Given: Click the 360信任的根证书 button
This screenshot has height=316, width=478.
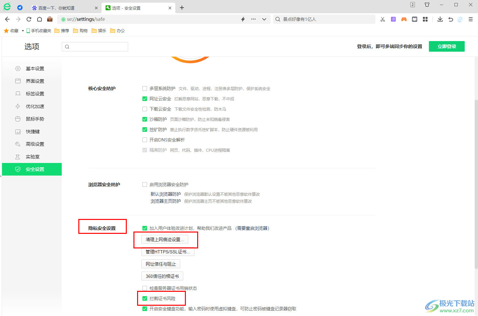Looking at the screenshot, I should click(x=162, y=276).
